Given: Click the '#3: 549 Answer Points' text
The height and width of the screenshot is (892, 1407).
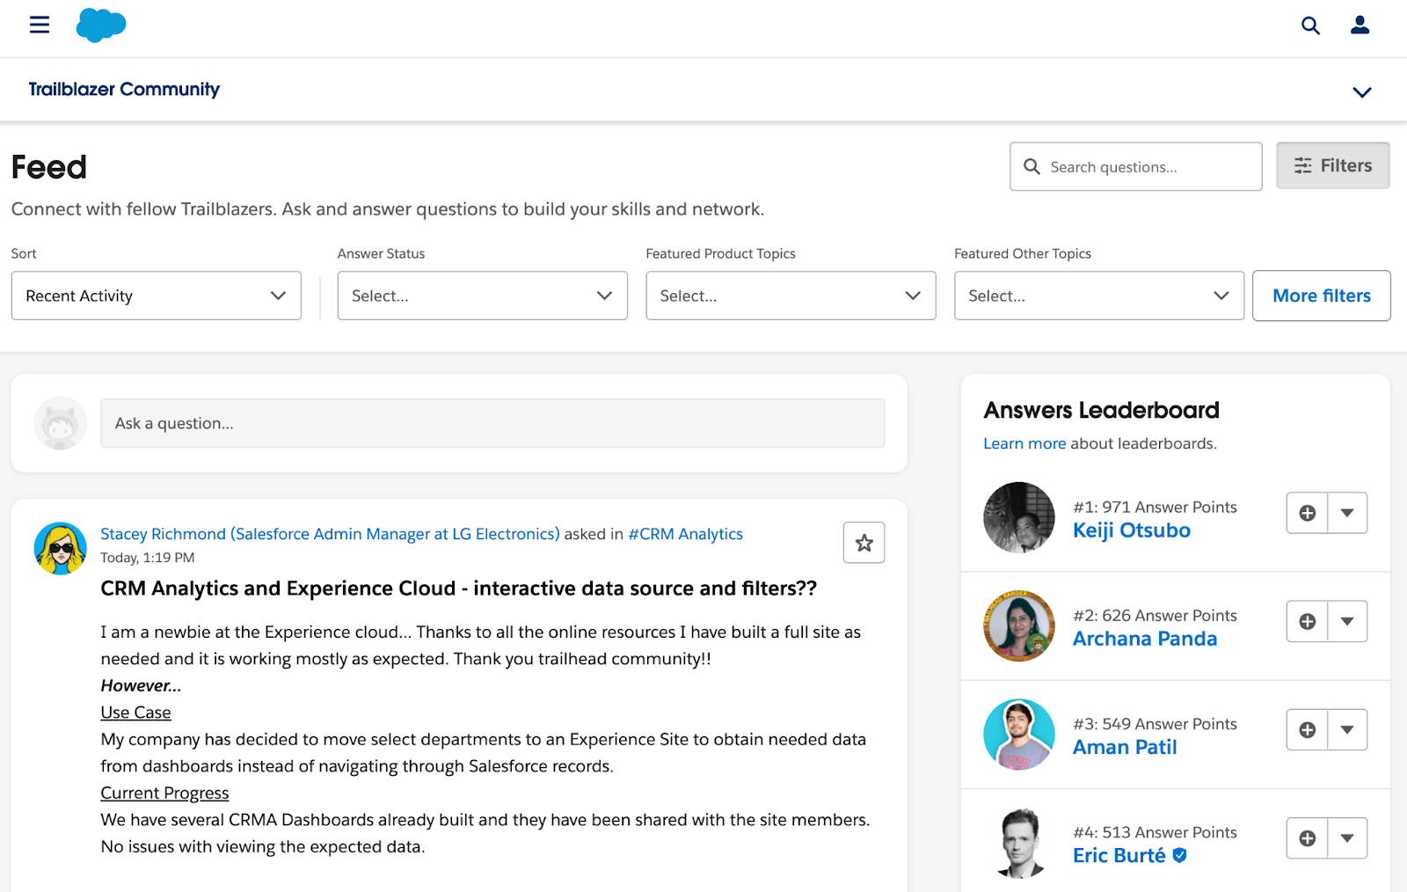Looking at the screenshot, I should click(1155, 724).
